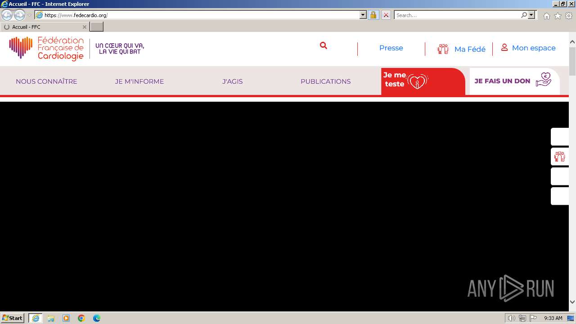Click the heart icon in Je me teste
The width and height of the screenshot is (576, 324).
417,82
